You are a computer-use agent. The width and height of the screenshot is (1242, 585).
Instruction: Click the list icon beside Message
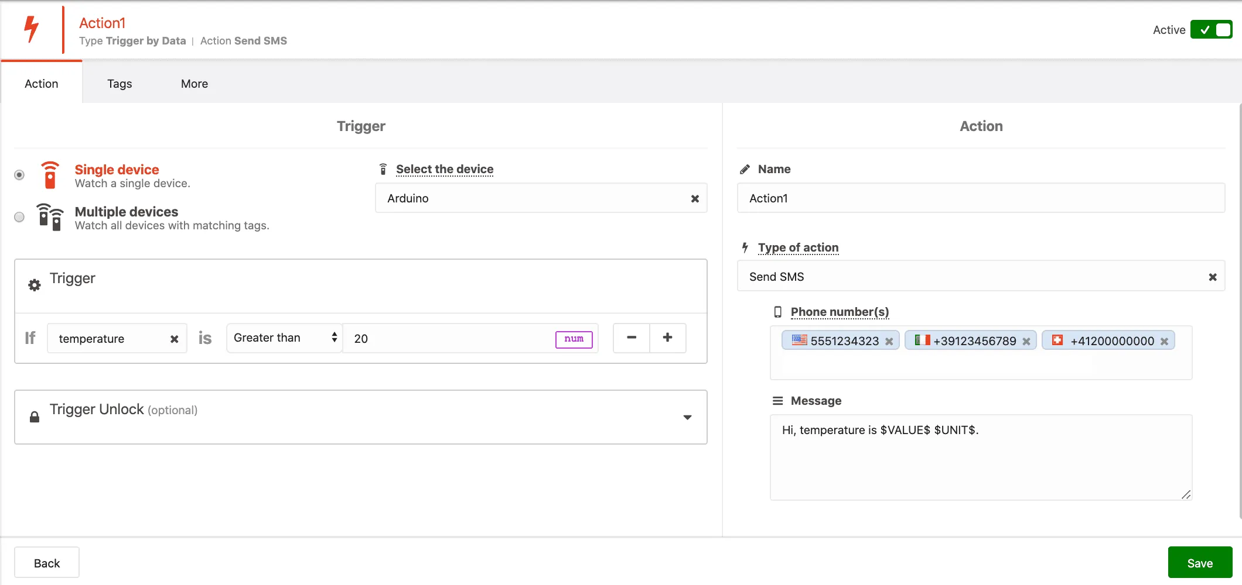[777, 400]
